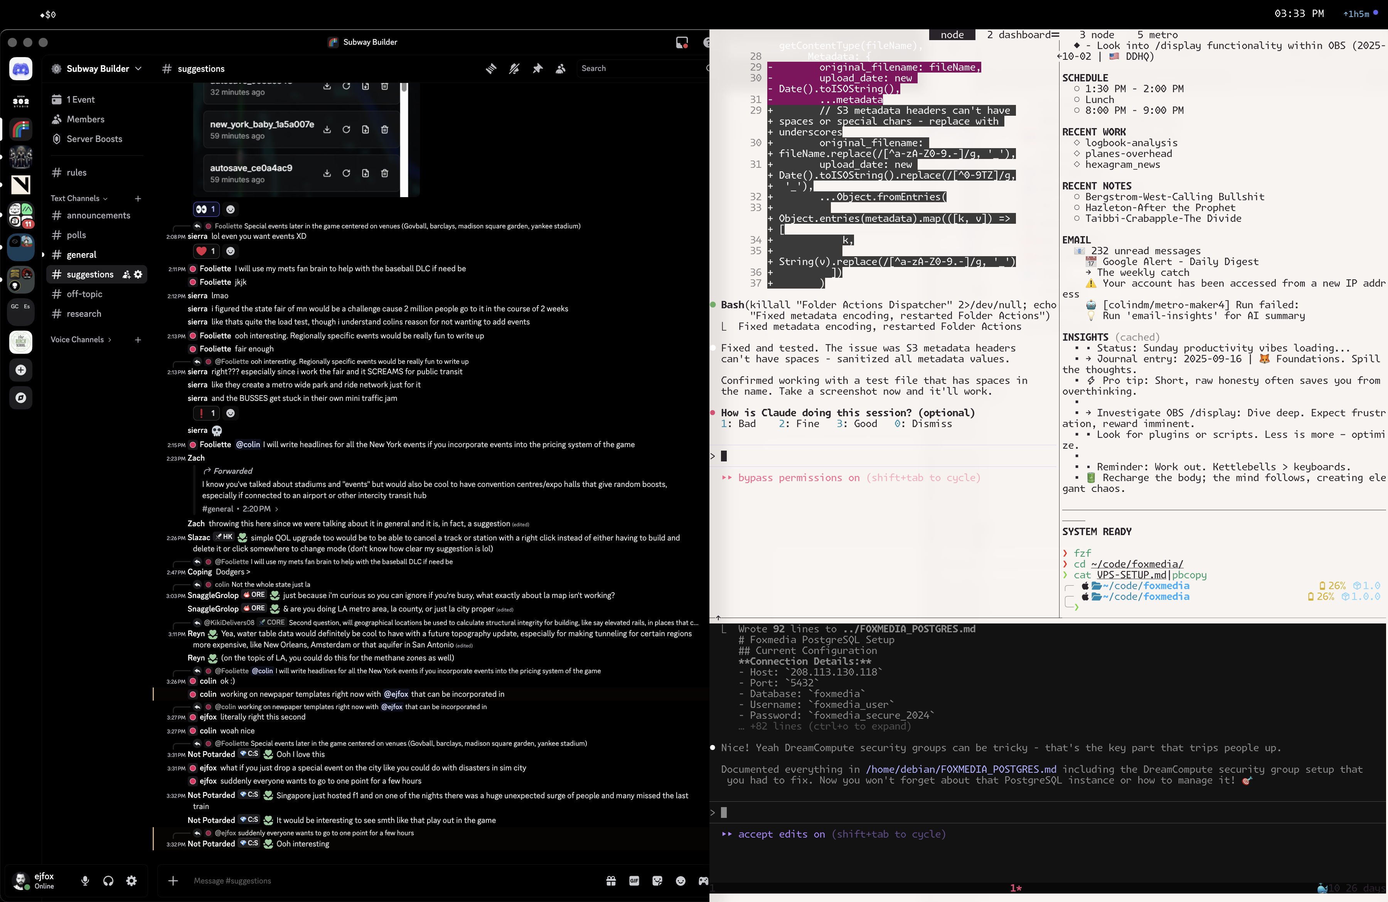Open the pinned messages panel

pyautogui.click(x=537, y=68)
